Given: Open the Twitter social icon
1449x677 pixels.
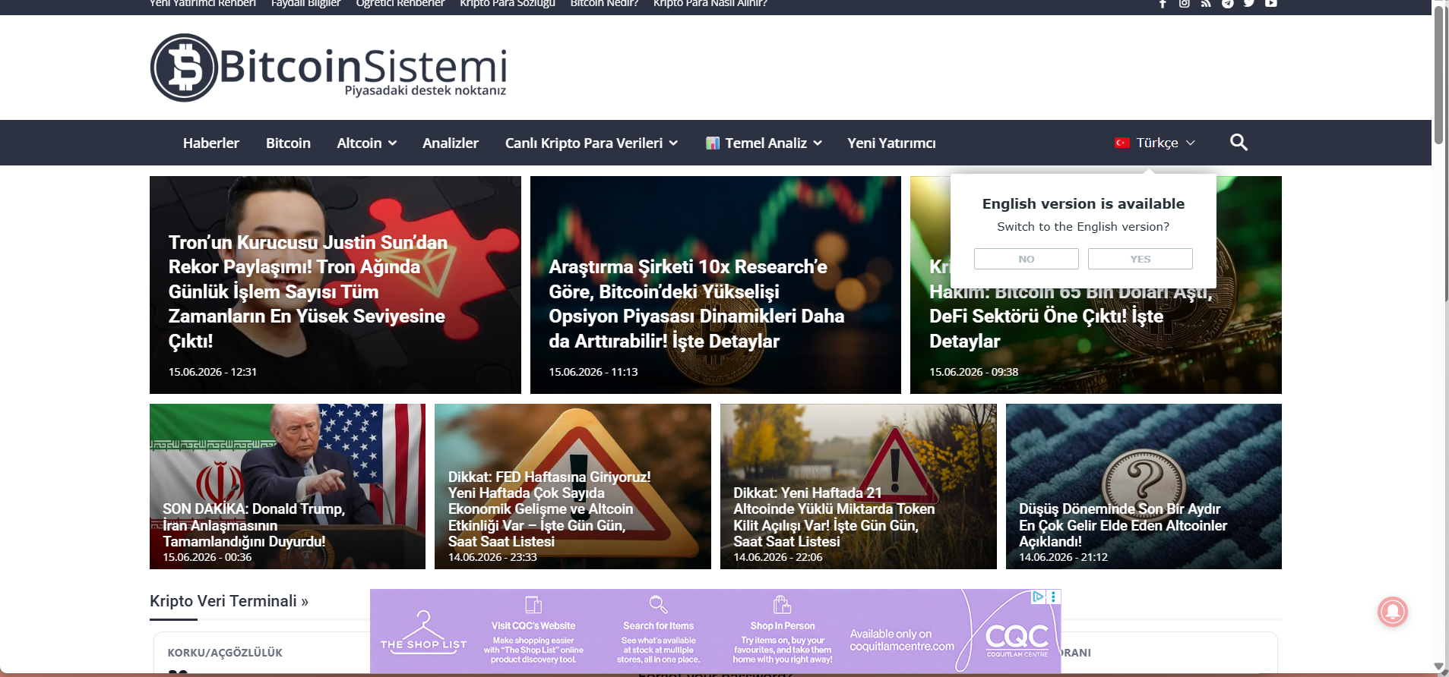Looking at the screenshot, I should [1249, 4].
